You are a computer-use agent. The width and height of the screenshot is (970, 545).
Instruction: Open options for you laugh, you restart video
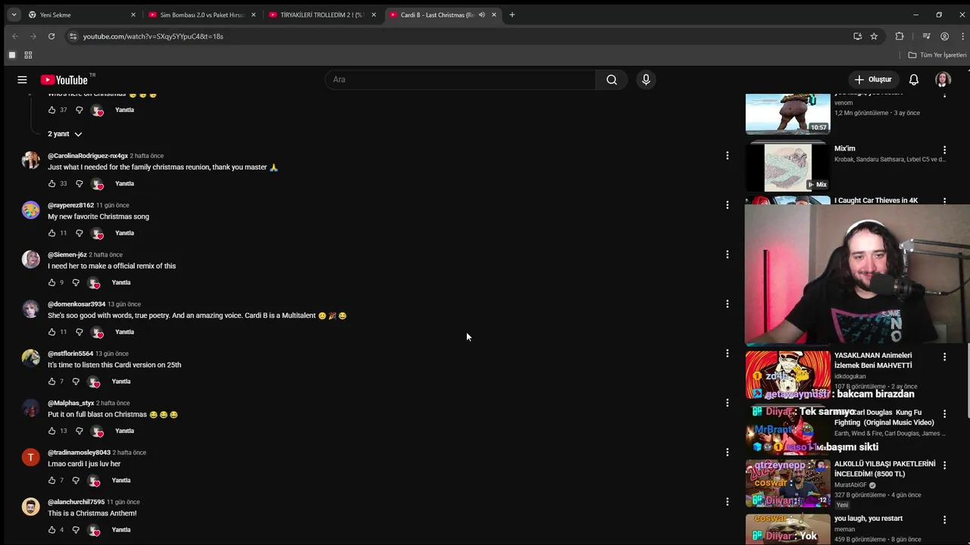coord(944,520)
